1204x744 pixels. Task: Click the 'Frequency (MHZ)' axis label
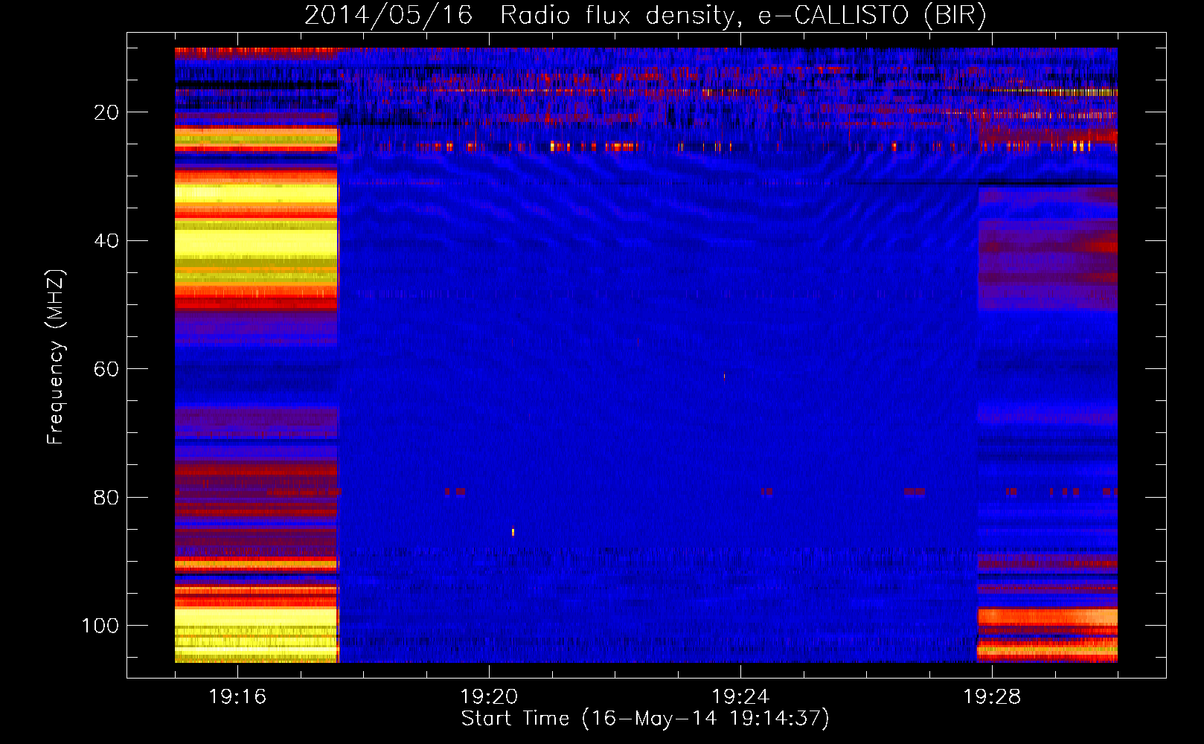pyautogui.click(x=56, y=356)
